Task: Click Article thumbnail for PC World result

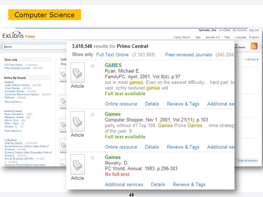Action: point(78,164)
